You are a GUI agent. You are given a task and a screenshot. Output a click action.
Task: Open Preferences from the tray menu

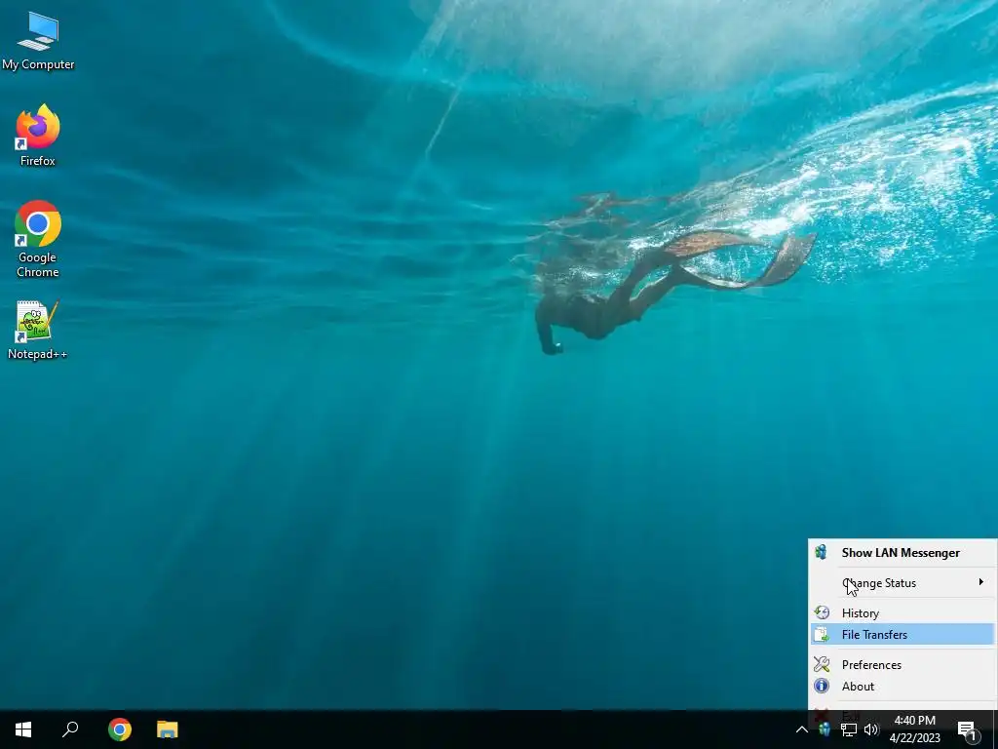[902, 664]
